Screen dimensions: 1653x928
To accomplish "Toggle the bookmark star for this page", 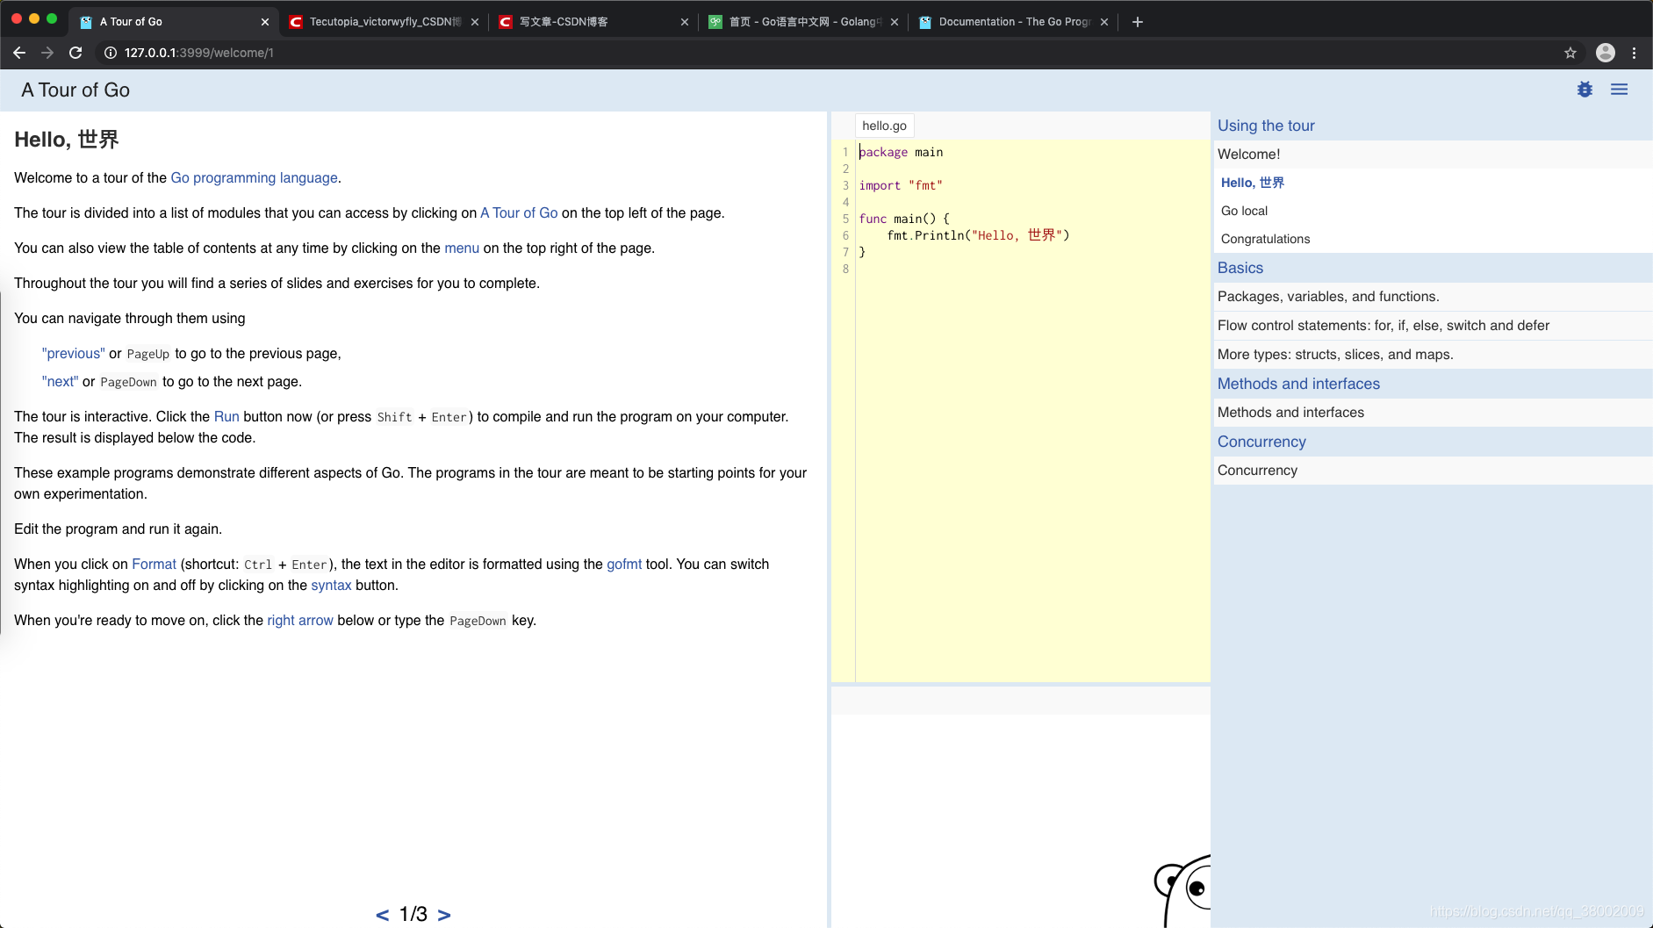I will tap(1569, 53).
